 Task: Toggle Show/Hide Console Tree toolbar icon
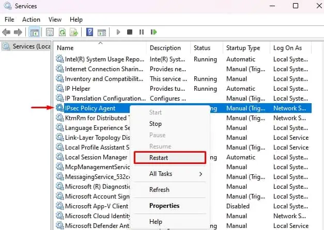[x=34, y=32]
